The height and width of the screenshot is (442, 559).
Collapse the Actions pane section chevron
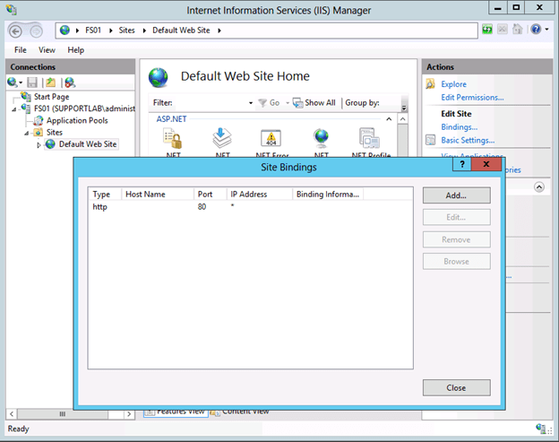click(539, 187)
